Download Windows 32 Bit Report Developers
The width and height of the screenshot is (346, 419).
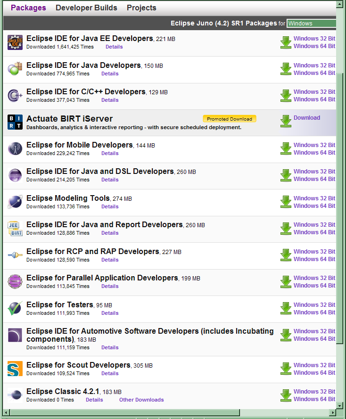314,224
